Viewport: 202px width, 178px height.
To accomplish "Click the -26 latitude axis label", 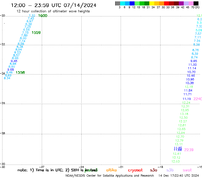I will point(2,103).
